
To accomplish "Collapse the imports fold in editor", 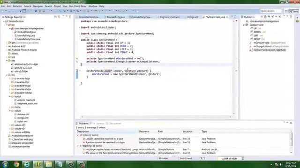I will 80,28.
